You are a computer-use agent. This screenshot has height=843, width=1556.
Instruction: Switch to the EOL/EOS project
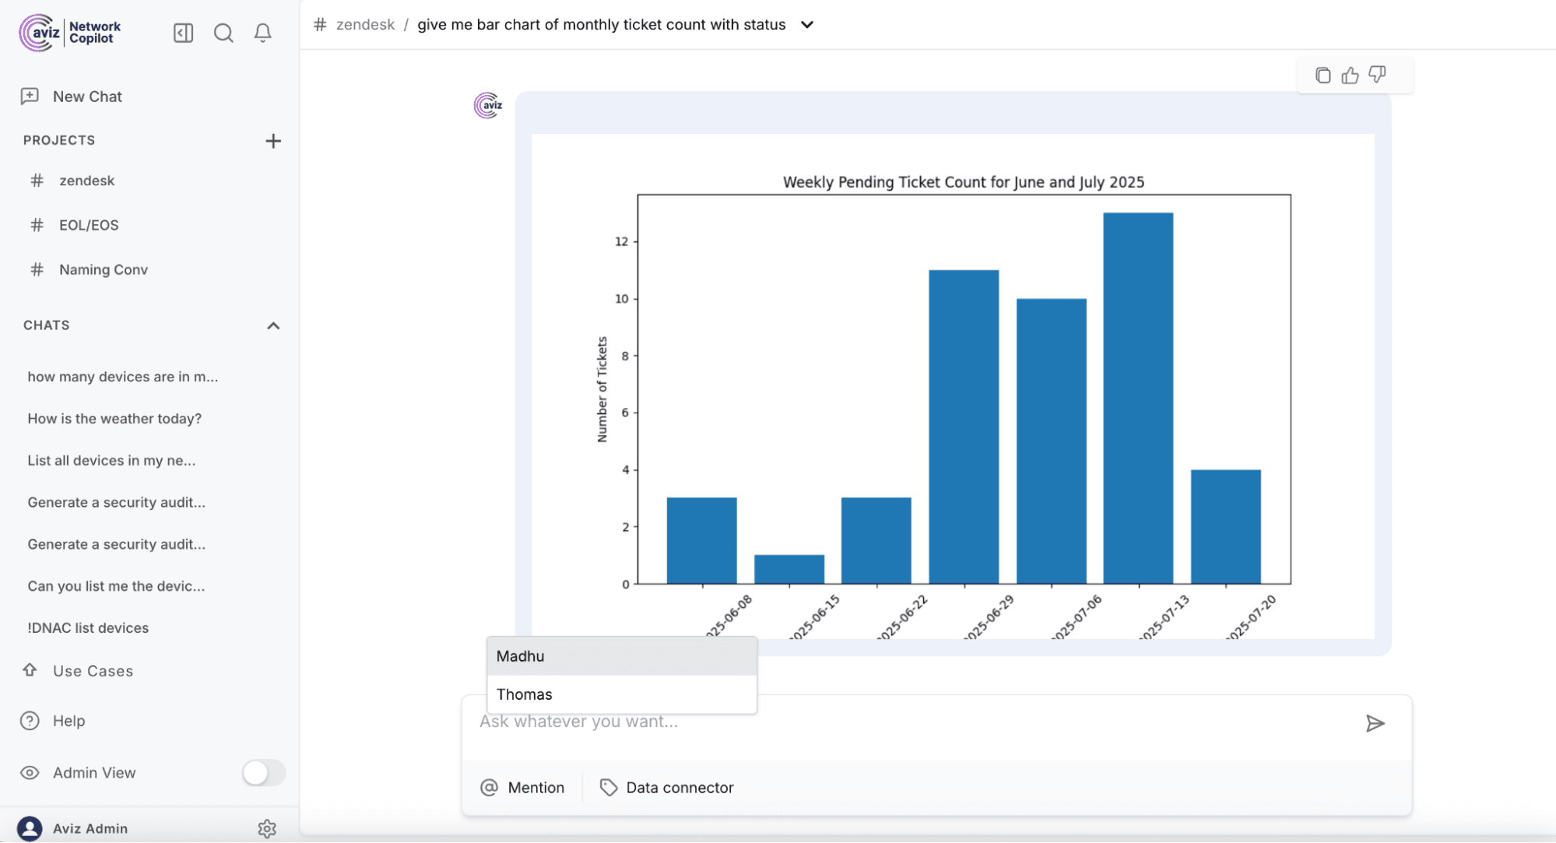point(88,224)
